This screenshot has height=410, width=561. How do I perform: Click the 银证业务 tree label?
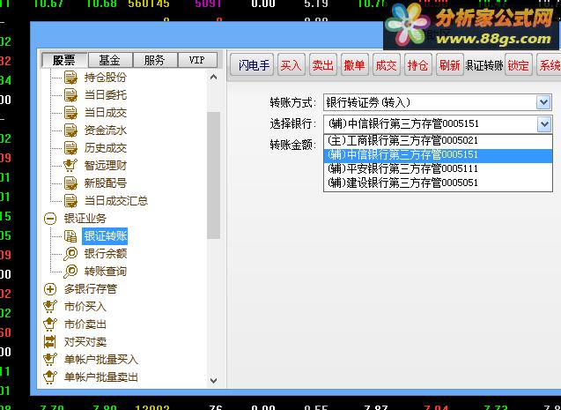85,219
